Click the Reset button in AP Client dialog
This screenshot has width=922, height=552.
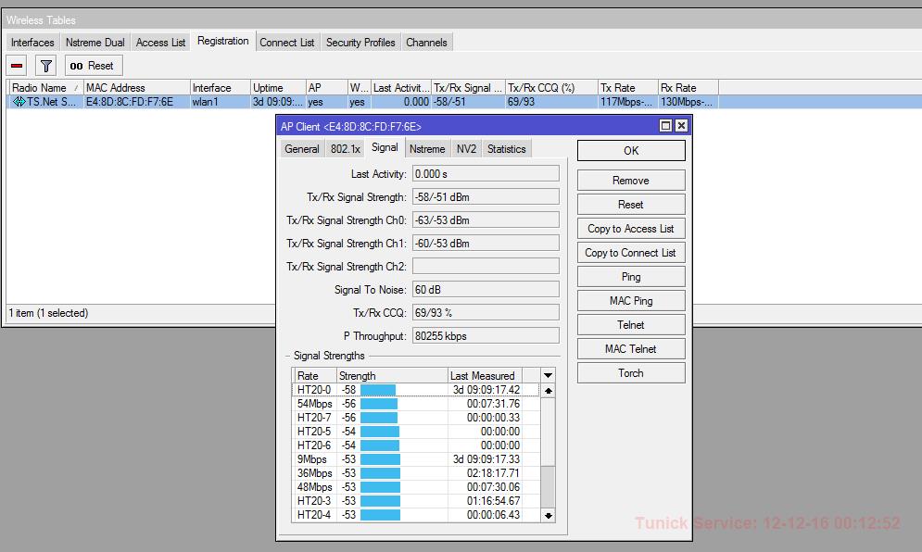631,205
